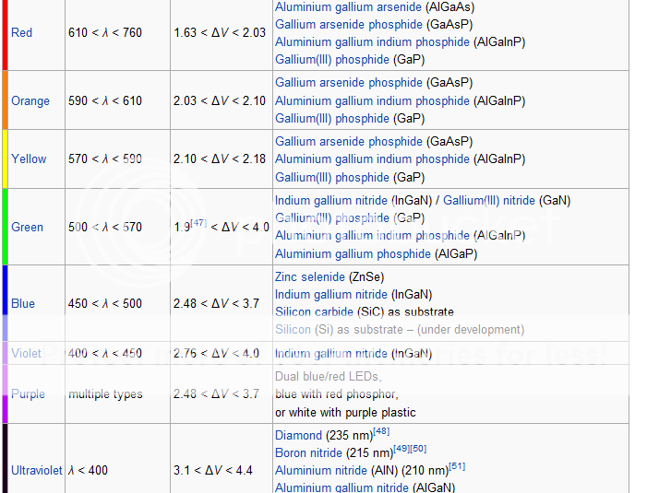Click the Red color name link

tap(21, 33)
